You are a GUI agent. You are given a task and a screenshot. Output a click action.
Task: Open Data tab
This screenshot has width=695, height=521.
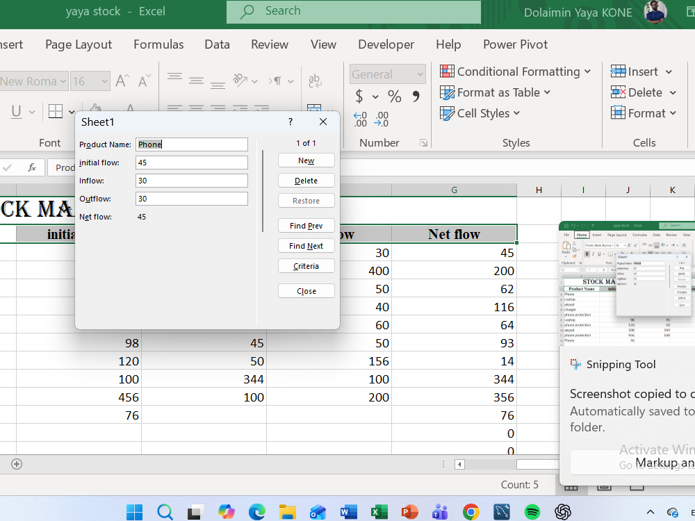pyautogui.click(x=217, y=44)
